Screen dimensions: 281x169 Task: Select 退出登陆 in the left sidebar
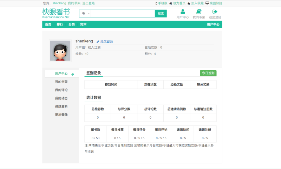point(61,115)
